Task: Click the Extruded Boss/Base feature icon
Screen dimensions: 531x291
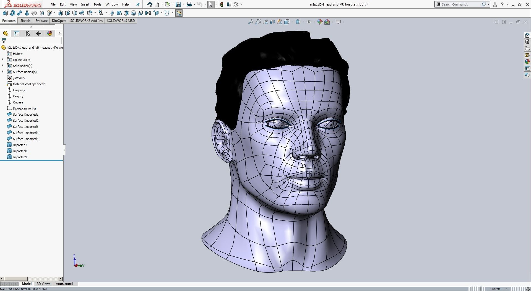Action: click(5, 13)
